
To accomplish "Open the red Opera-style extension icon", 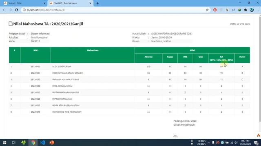I will click(215, 10).
